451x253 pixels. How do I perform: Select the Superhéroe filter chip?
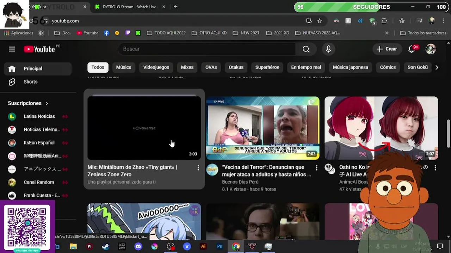[x=267, y=67]
